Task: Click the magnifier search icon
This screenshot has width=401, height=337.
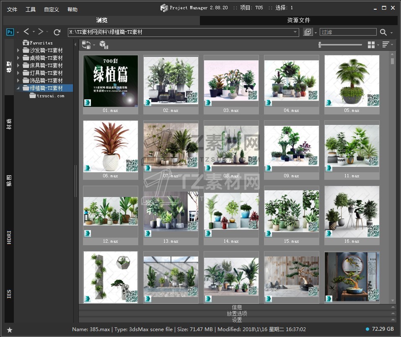Action: pos(383,32)
